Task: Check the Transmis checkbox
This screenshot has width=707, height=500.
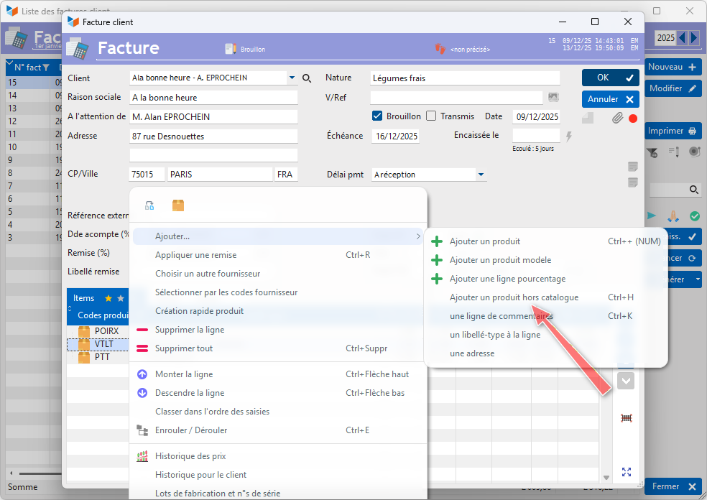Action: (431, 116)
